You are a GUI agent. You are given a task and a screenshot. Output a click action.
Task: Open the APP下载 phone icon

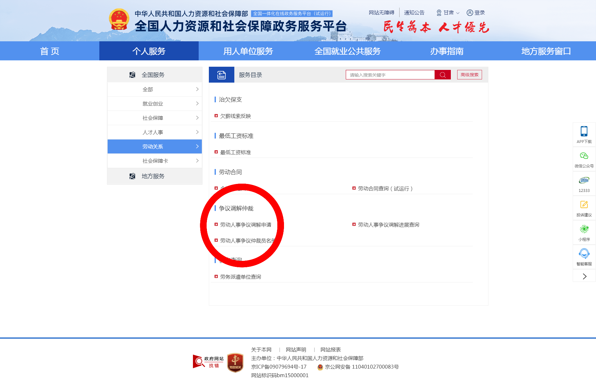(584, 132)
